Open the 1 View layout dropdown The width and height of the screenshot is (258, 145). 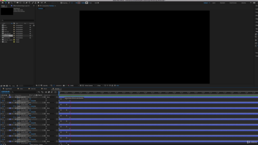[100, 86]
